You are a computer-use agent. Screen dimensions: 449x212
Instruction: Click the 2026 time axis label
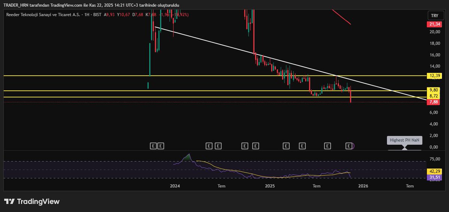(x=363, y=186)
